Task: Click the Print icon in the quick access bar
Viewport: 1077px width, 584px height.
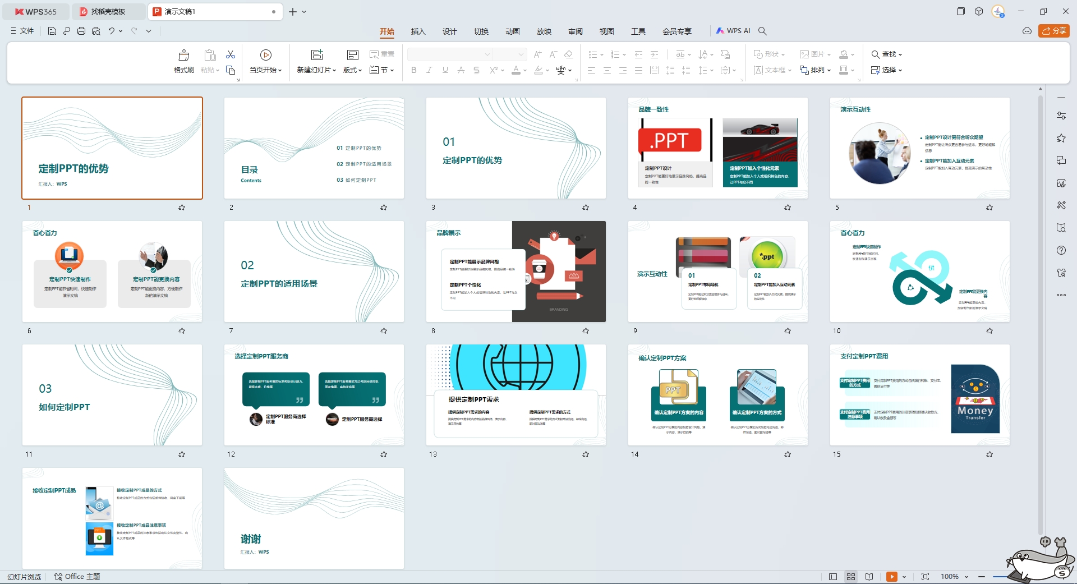Action: tap(81, 31)
